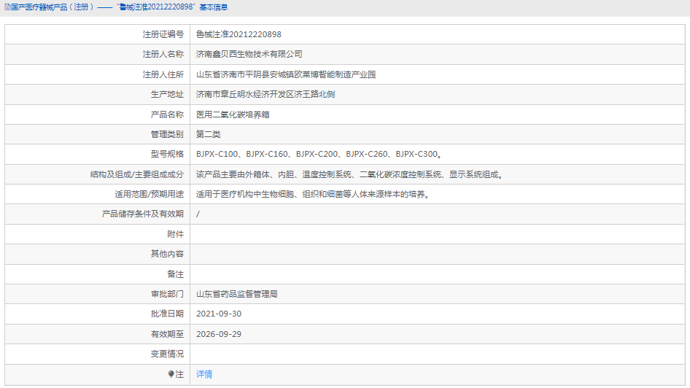Select the slash value for storage conditions
Screen dimensions: 690x388
pyautogui.click(x=198, y=214)
